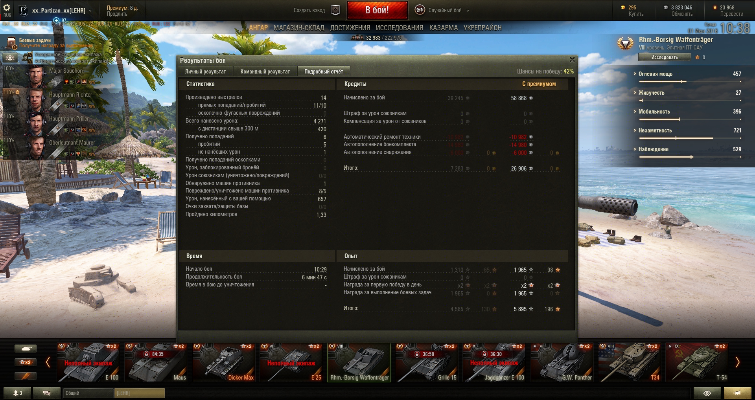Click the Исследовать button

tap(665, 57)
